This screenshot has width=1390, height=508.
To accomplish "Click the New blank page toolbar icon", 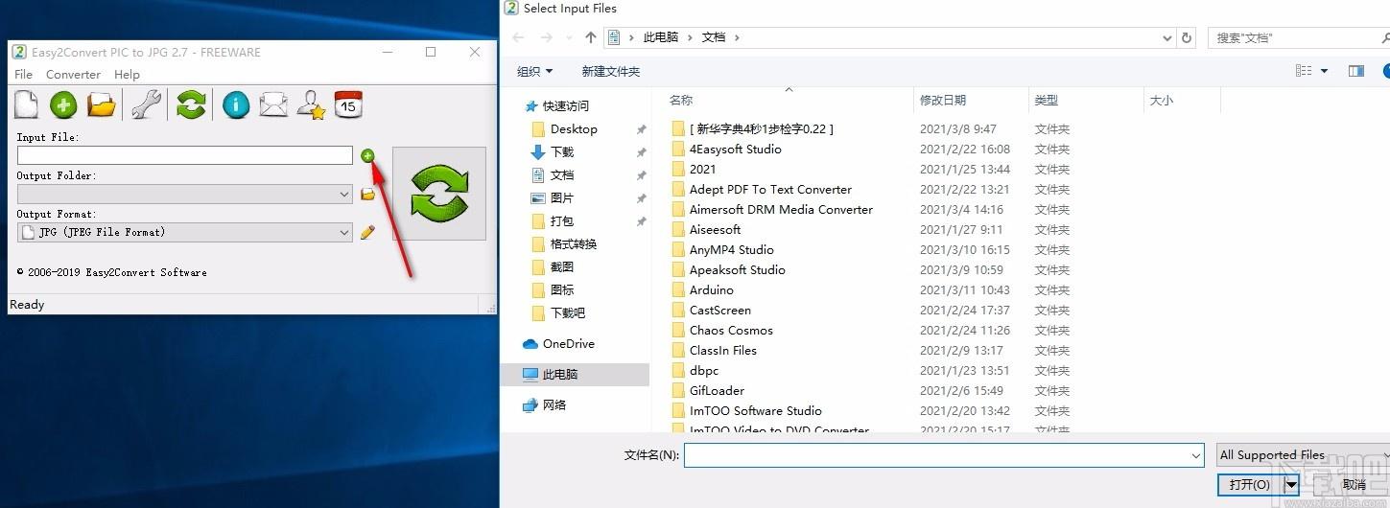I will point(26,104).
